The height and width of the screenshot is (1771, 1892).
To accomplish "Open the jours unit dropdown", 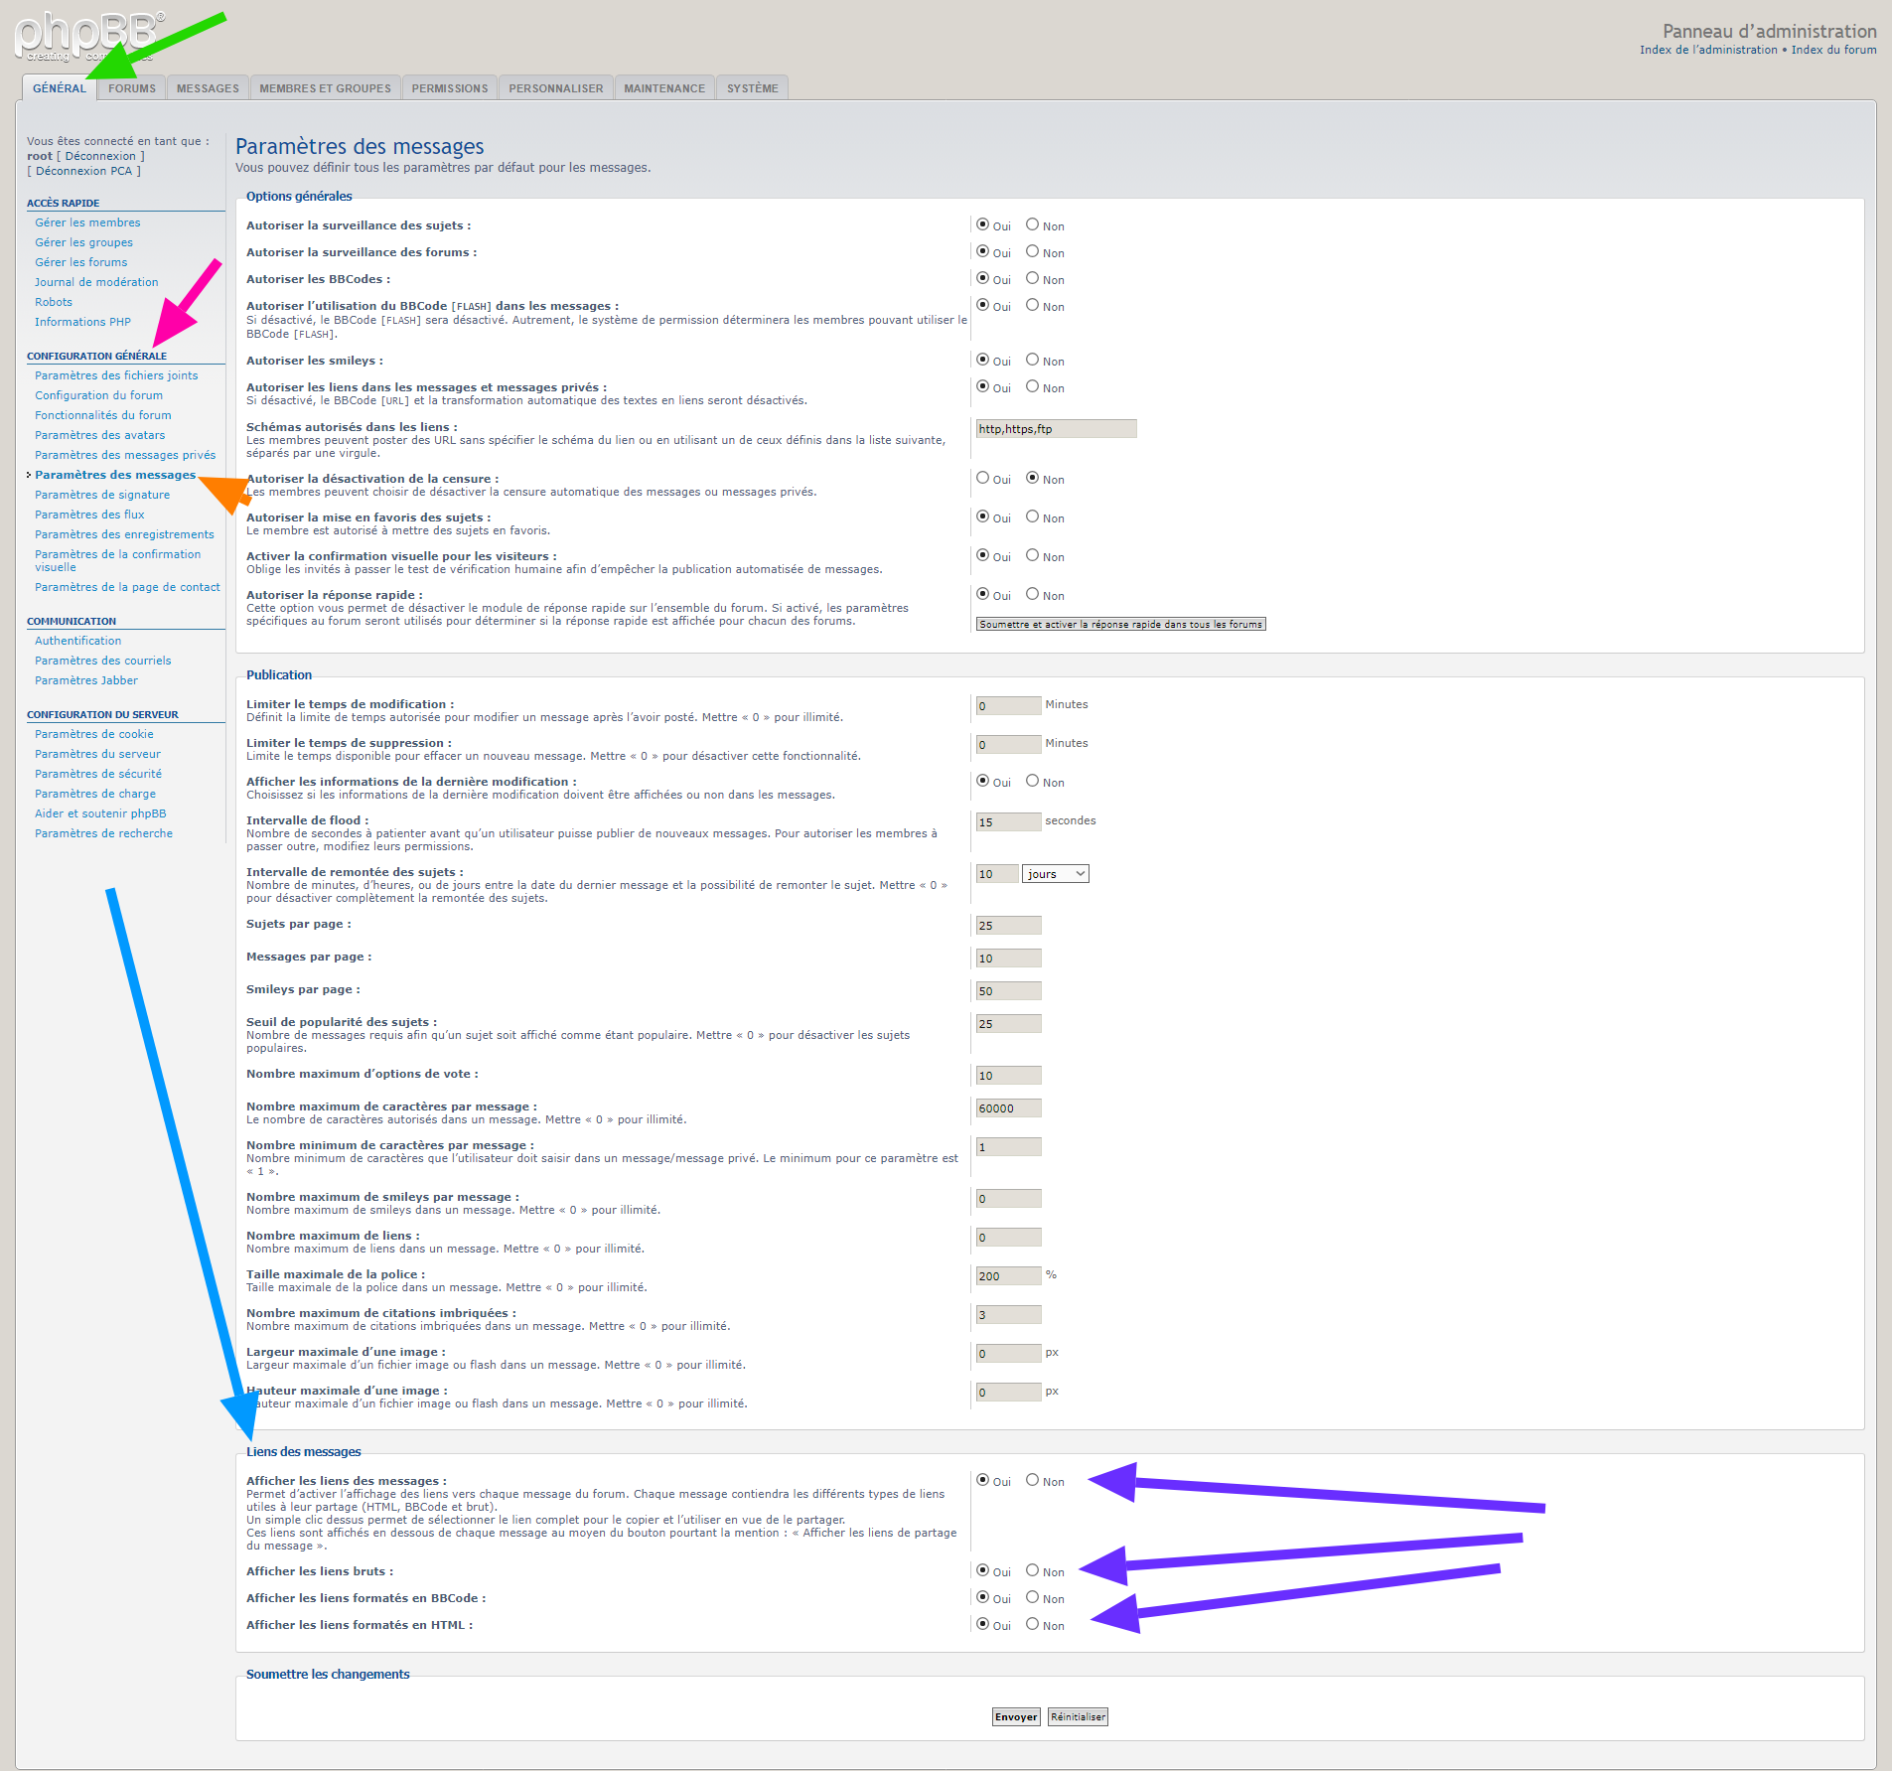I will [1055, 874].
